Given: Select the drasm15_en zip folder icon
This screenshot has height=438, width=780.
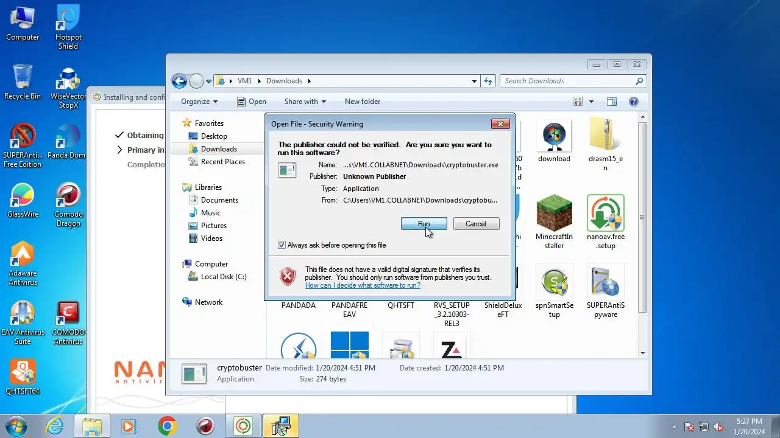Looking at the screenshot, I should point(605,145).
